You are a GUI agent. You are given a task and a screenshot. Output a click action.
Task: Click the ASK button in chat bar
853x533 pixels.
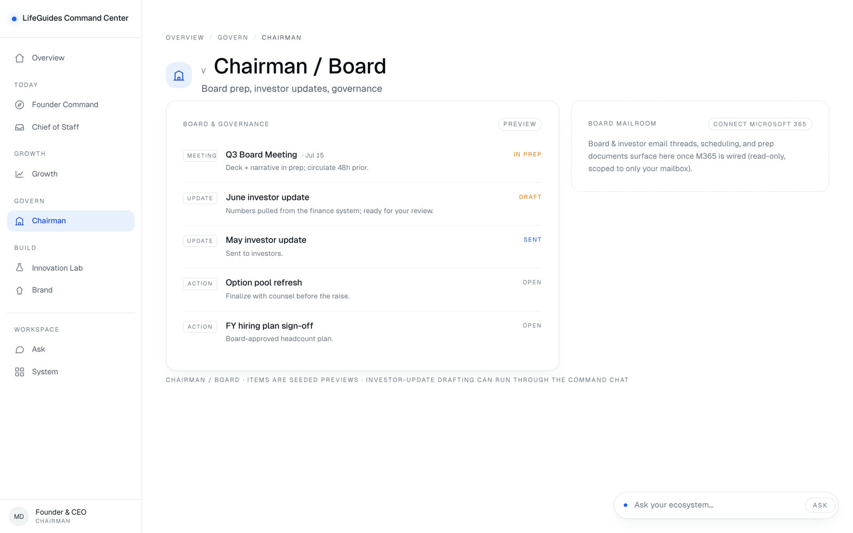pyautogui.click(x=820, y=505)
